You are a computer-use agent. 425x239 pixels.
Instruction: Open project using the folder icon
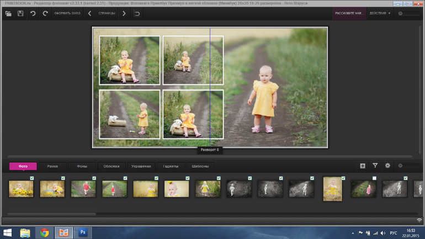[x=8, y=13]
